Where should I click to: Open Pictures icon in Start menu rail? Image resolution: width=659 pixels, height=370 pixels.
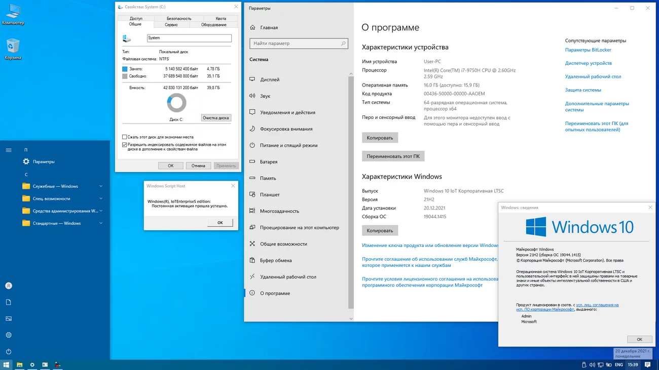click(9, 318)
